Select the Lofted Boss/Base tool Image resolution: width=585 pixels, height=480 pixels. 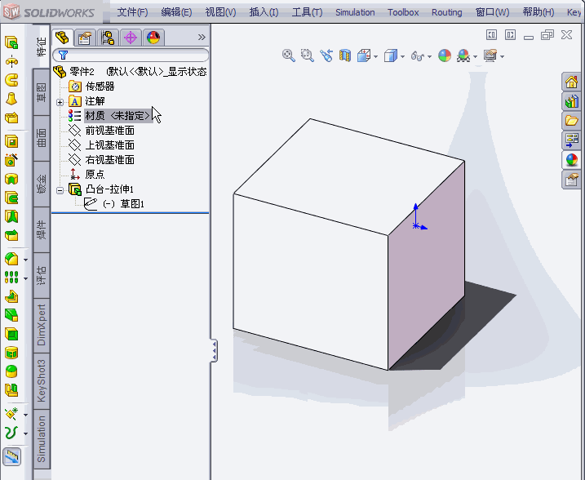point(11,99)
